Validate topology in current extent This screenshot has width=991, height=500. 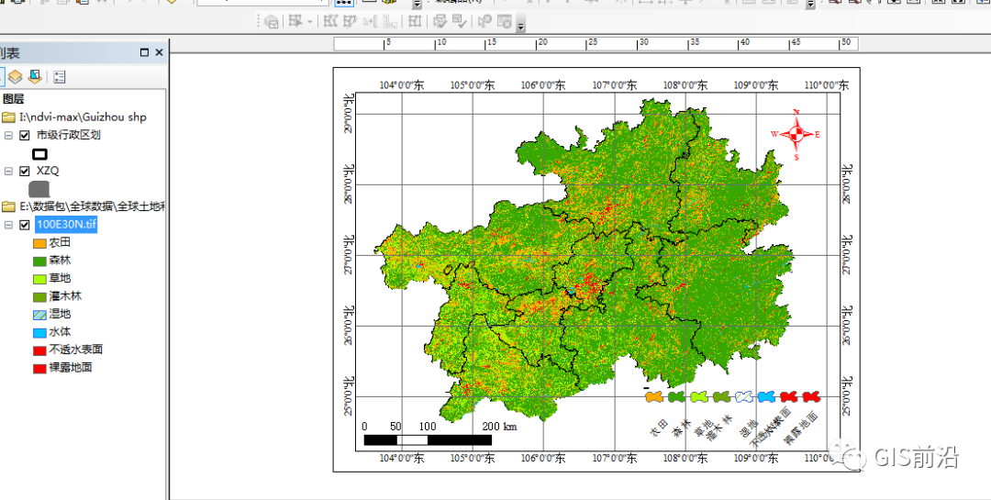click(460, 21)
